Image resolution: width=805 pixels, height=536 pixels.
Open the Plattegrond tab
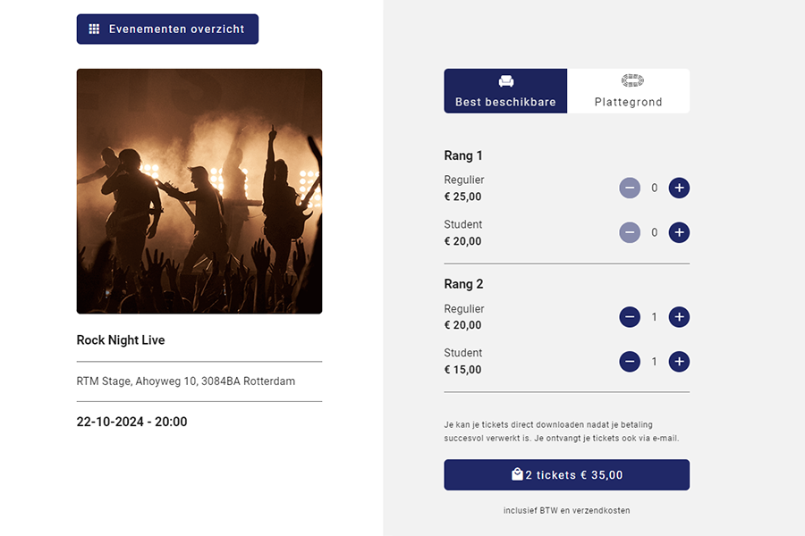tap(628, 91)
